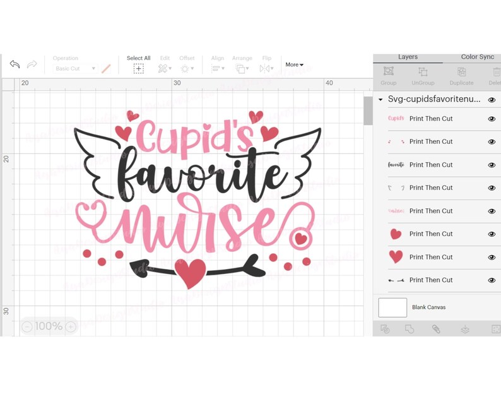Switch to the Layers tab
Image resolution: width=501 pixels, height=406 pixels.
pos(408,57)
